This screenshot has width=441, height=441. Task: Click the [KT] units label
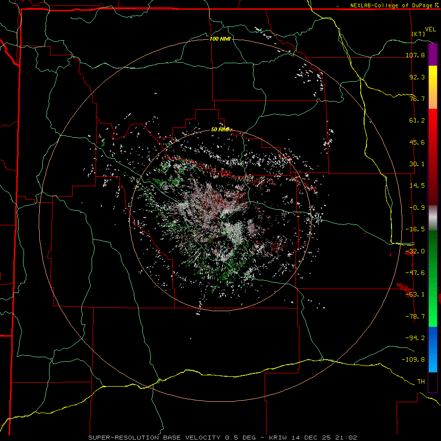point(418,34)
